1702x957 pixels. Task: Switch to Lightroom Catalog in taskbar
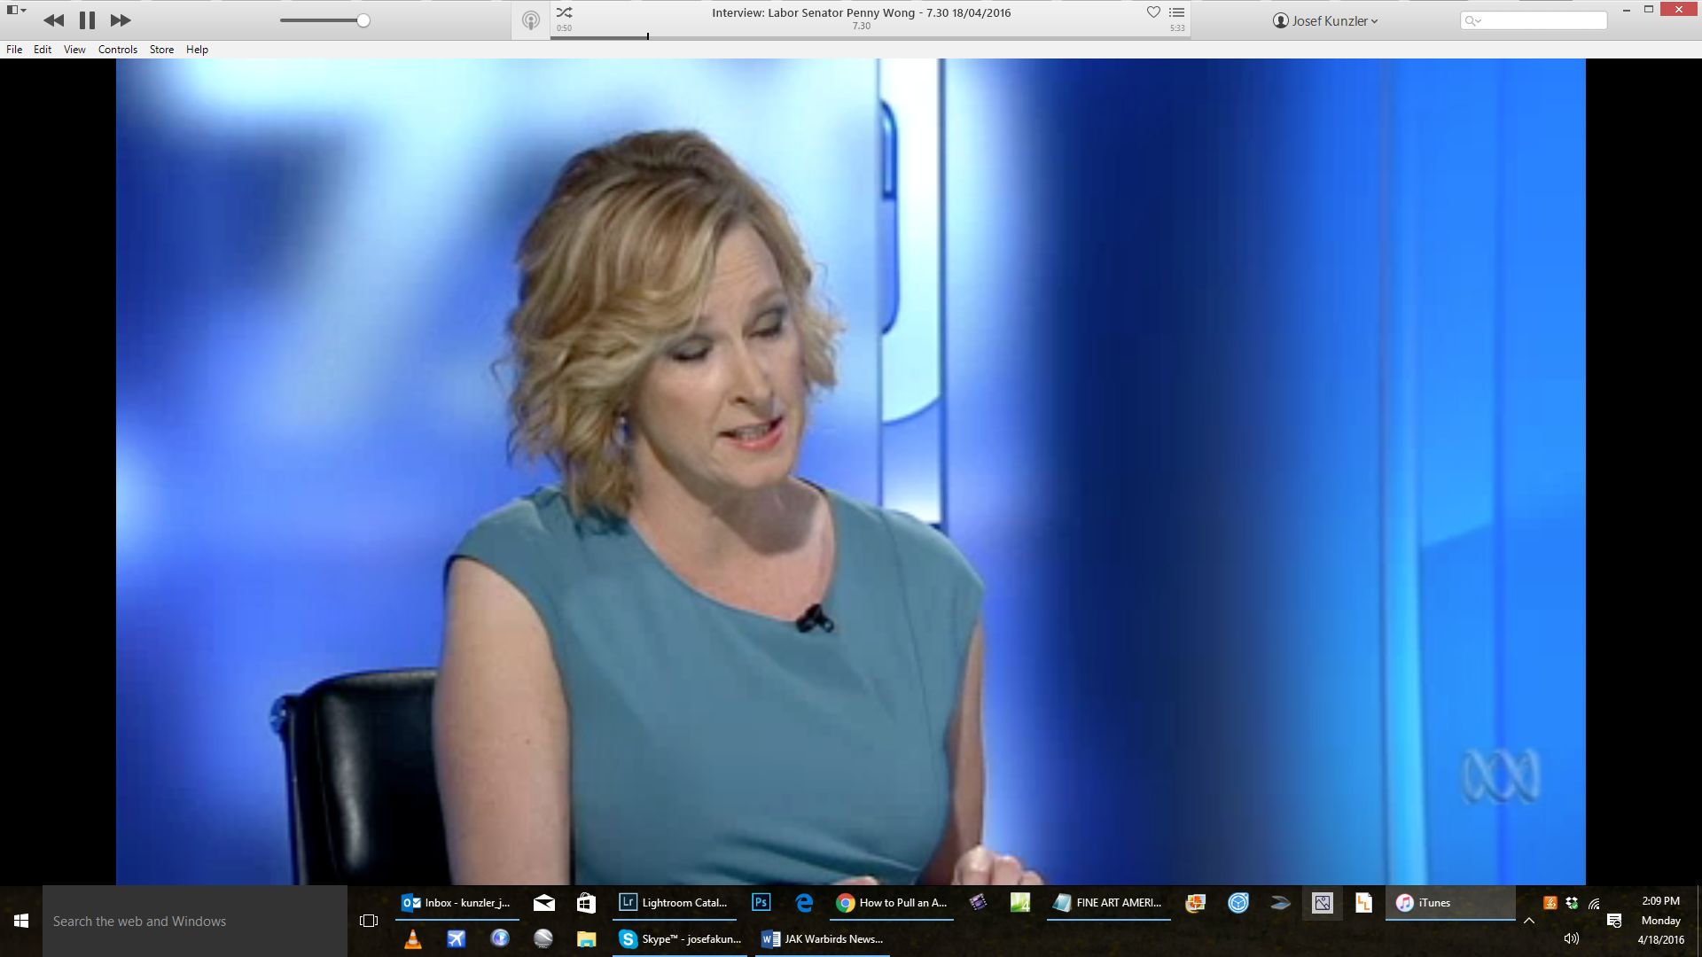(674, 903)
